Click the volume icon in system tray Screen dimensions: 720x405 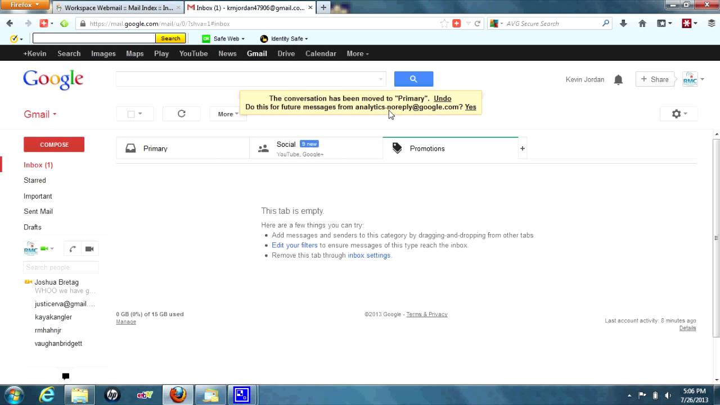click(x=668, y=395)
